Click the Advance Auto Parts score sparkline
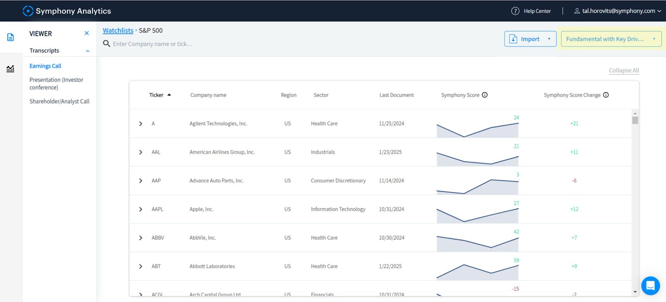666x302 pixels. [x=477, y=187]
